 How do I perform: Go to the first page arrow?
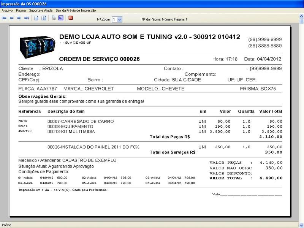click(4, 18)
